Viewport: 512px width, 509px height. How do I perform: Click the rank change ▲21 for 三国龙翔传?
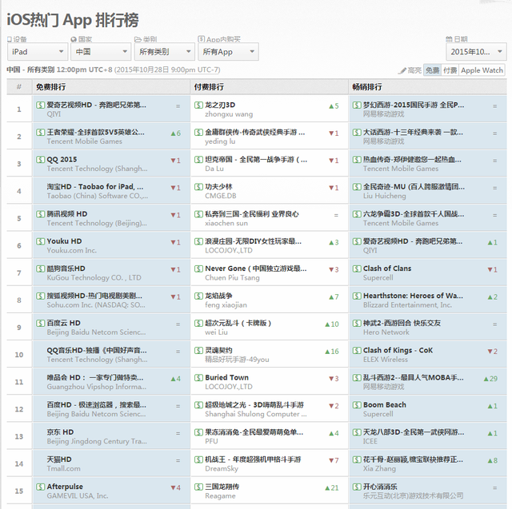[332, 487]
